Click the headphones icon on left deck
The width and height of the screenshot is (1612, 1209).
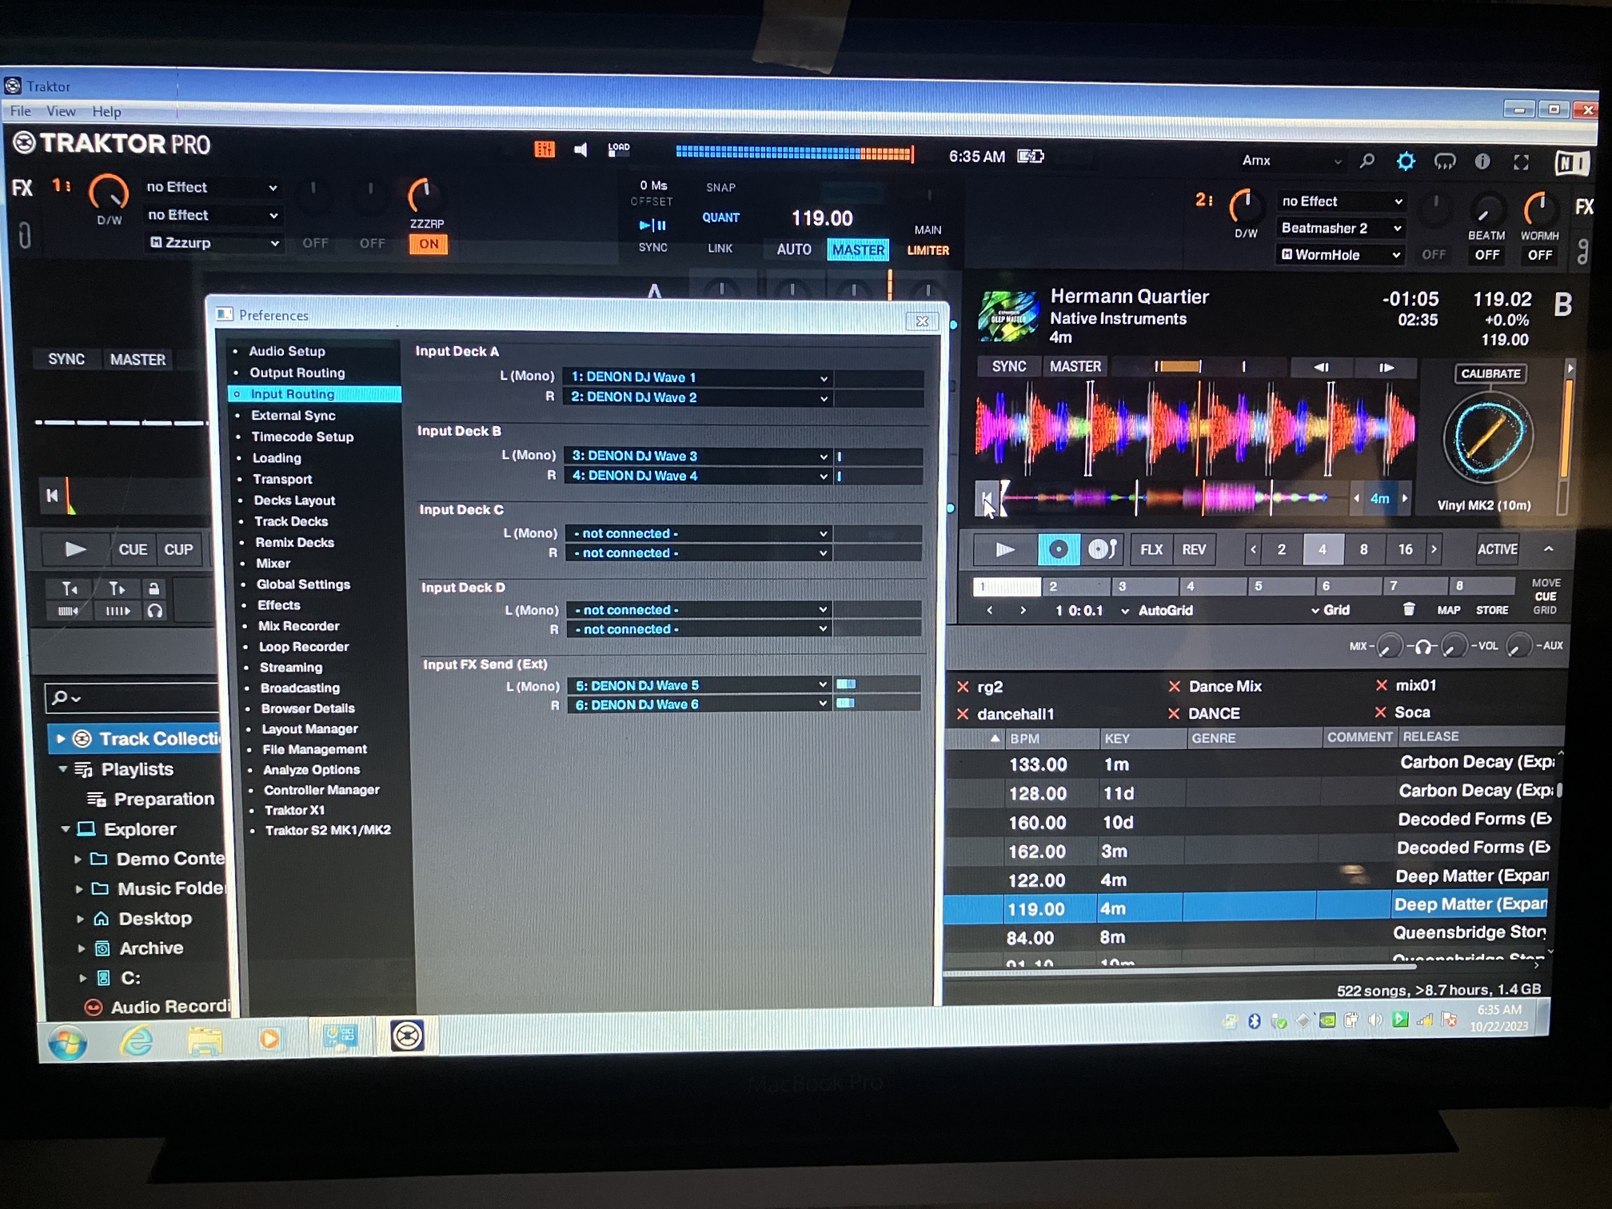pyautogui.click(x=155, y=611)
